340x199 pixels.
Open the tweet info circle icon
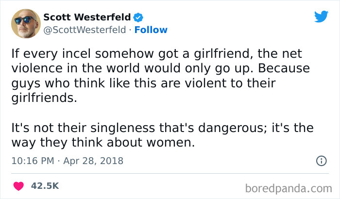[321, 161]
